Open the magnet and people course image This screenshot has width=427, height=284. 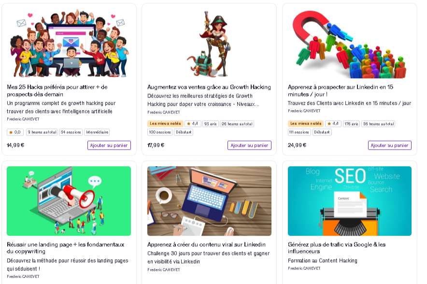point(350,43)
